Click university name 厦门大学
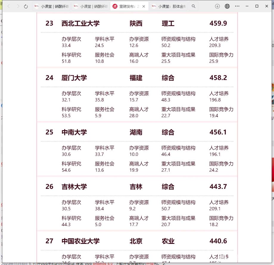 pos(74,78)
